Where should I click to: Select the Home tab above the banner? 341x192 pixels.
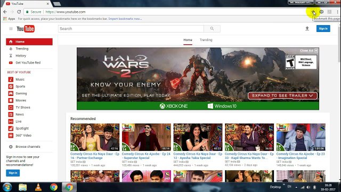coord(188,40)
